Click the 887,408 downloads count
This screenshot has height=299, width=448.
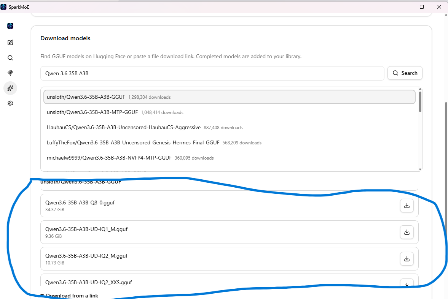point(223,128)
